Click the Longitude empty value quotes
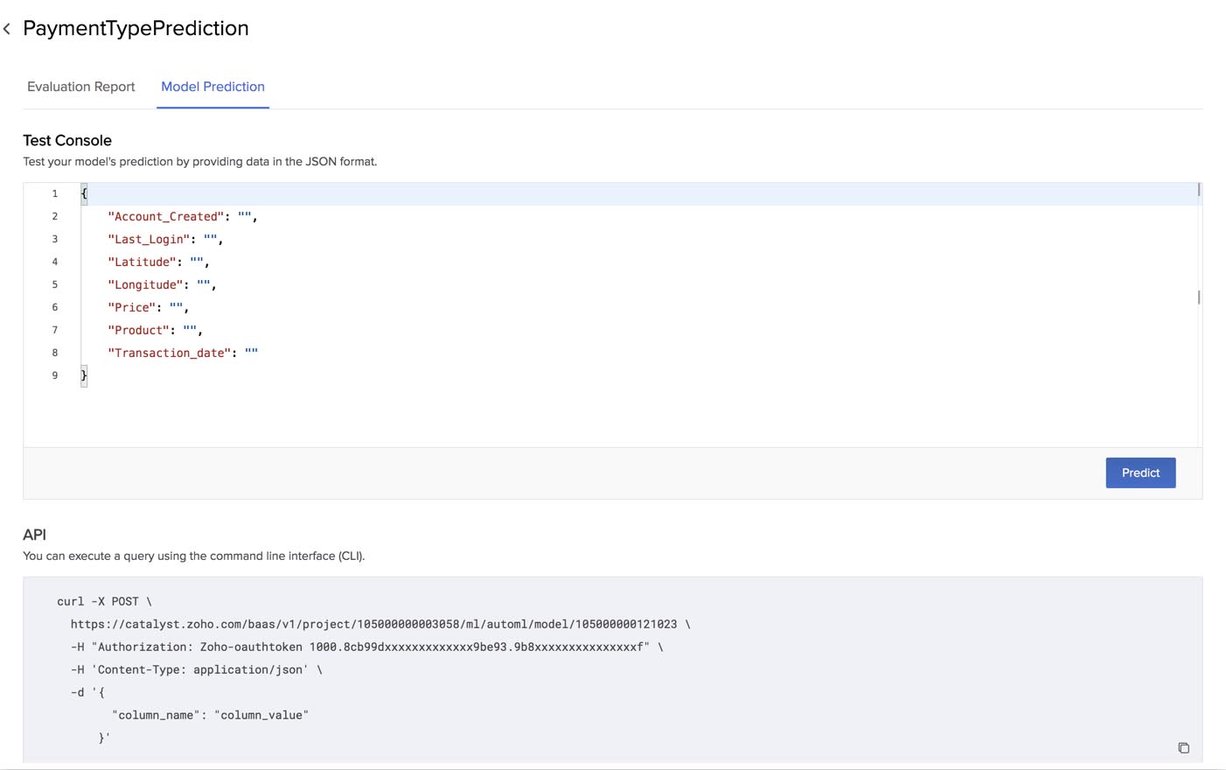 [204, 284]
